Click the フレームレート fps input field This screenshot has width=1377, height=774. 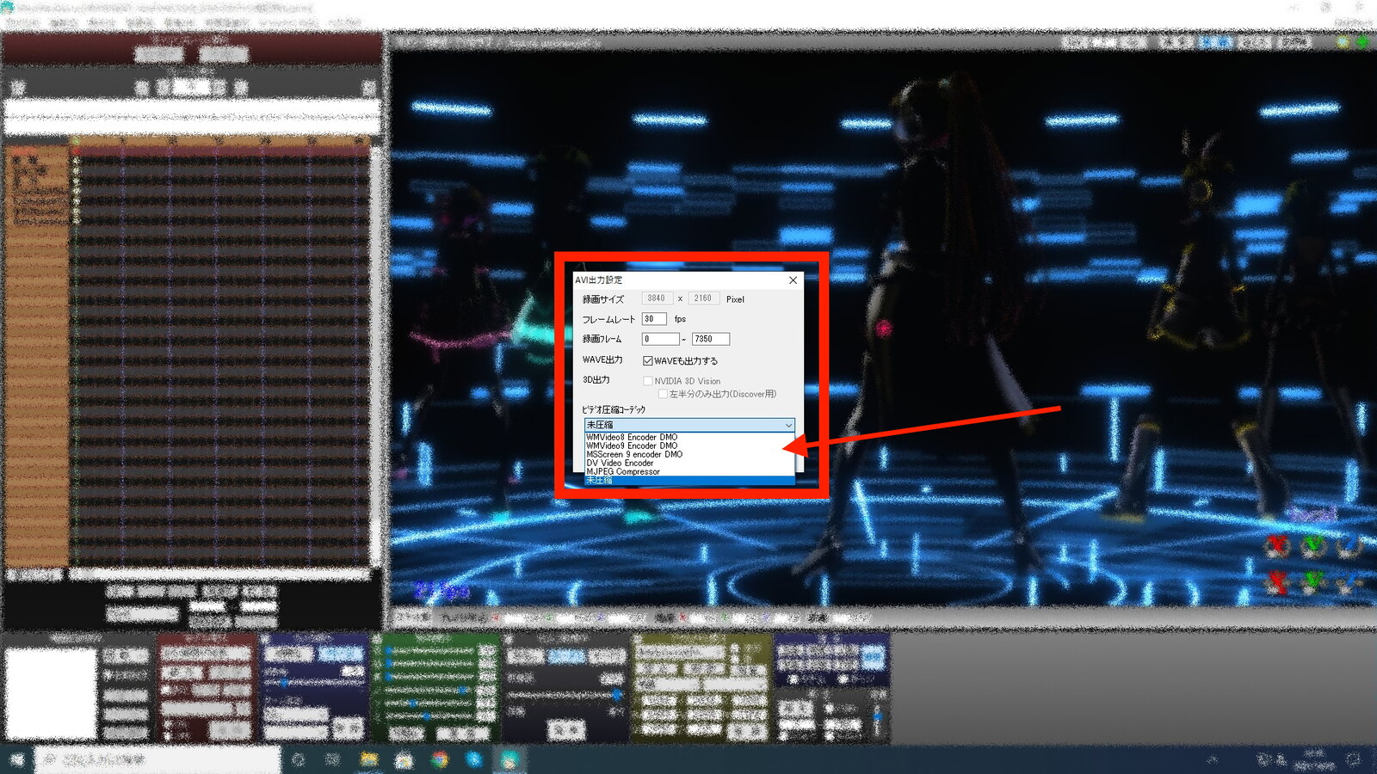click(x=654, y=319)
